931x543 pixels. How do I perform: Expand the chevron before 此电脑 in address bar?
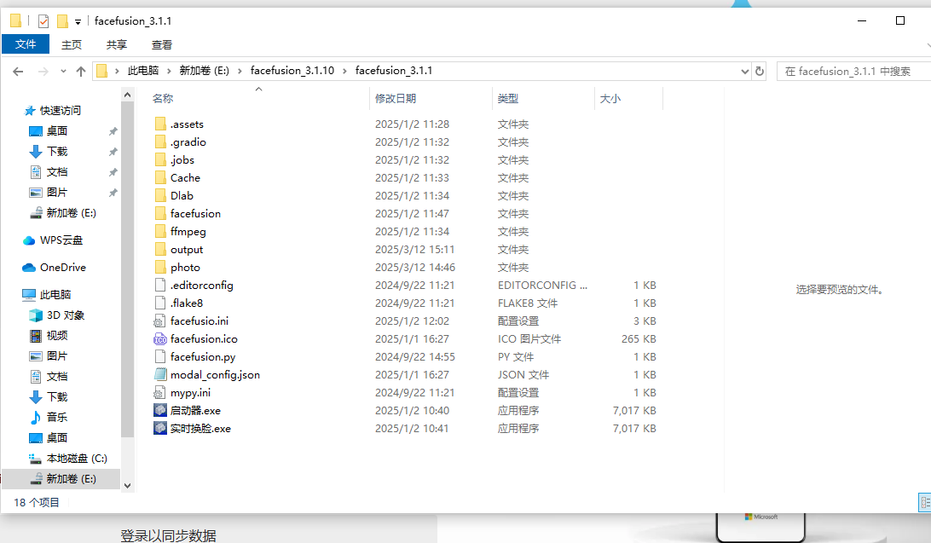pos(117,71)
